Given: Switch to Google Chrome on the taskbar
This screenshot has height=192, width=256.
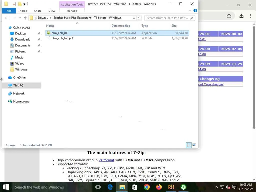Looking at the screenshot, I should (x=146, y=187).
